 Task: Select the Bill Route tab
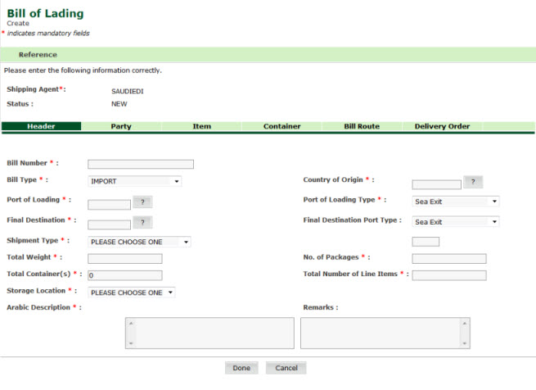pos(362,127)
